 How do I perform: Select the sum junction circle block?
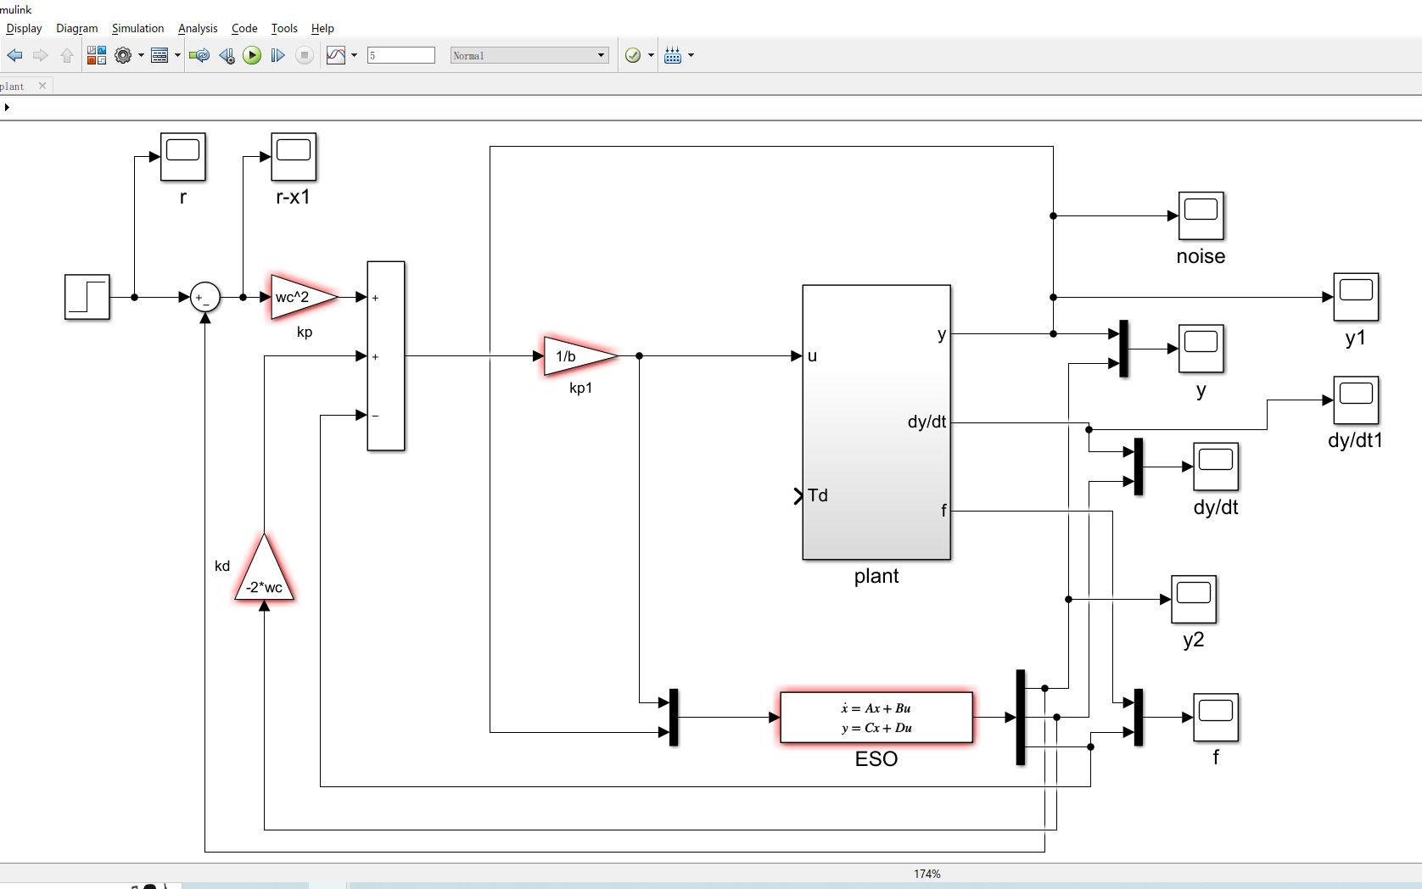coord(205,297)
